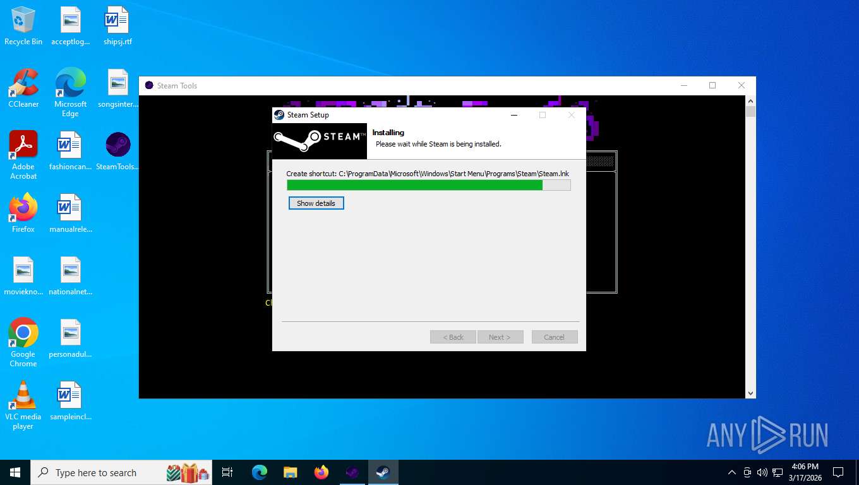Switch to Steam Tools taskbar button
Screen dimensions: 859x485
tap(352, 472)
